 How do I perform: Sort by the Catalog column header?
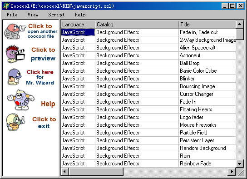137,25
